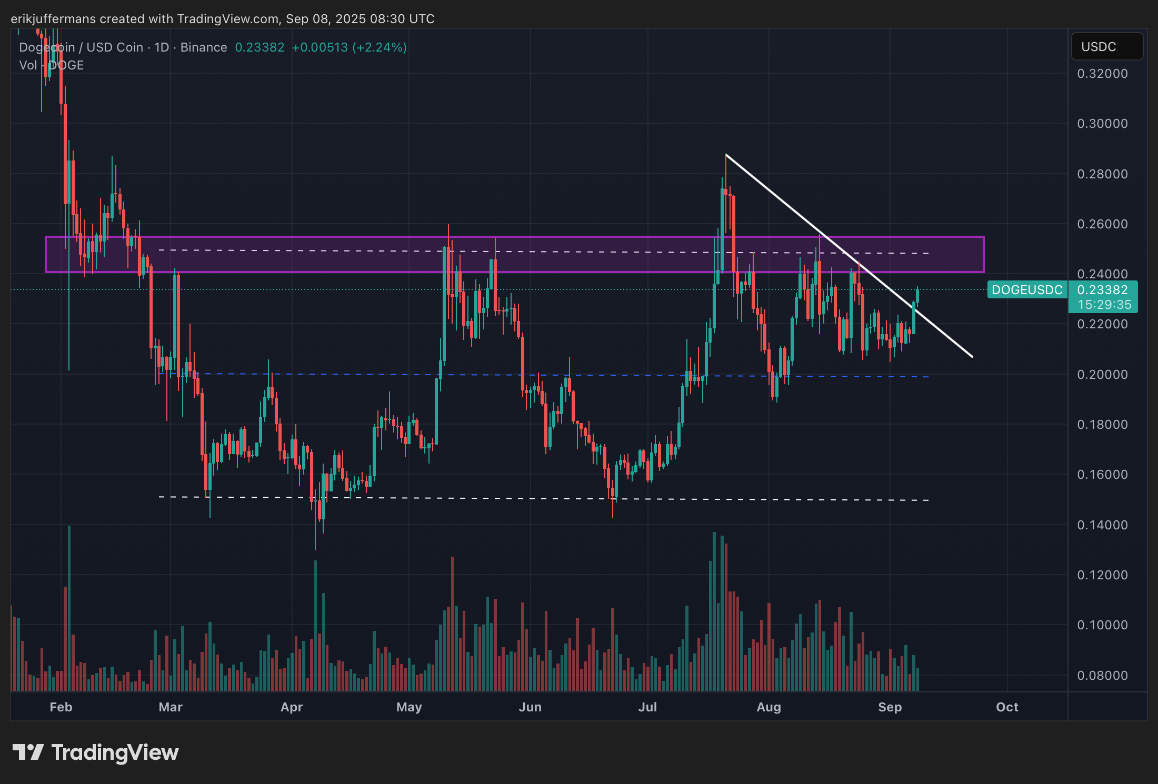This screenshot has height=784, width=1158.
Task: Click the Dogecoin / USD Coin symbol title
Action: point(81,47)
